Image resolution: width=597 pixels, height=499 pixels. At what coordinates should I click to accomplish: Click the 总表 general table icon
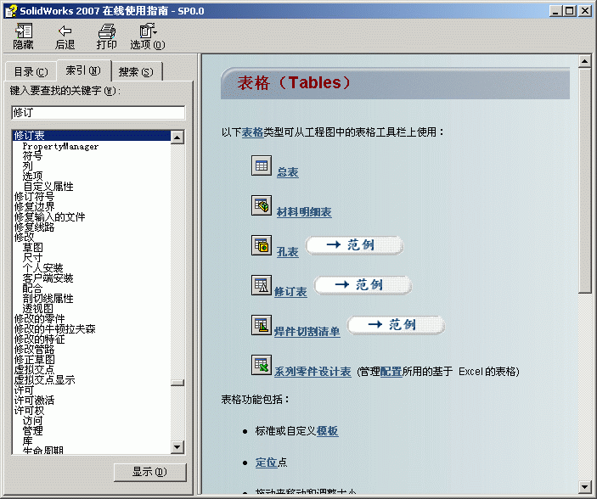(x=262, y=165)
